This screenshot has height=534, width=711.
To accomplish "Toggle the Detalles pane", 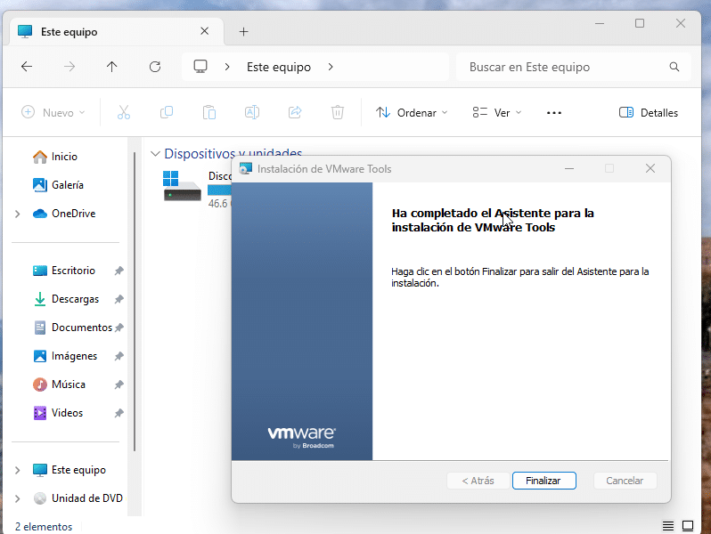I will (x=649, y=112).
